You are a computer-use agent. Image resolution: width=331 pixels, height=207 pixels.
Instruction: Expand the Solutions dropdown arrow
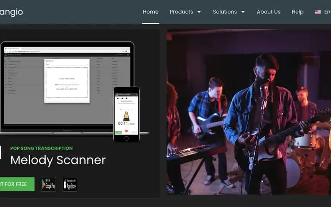pos(243,12)
